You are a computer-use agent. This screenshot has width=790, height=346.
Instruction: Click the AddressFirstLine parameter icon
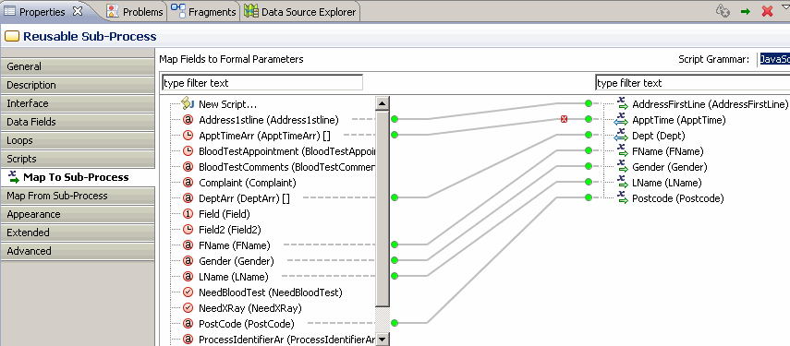pyautogui.click(x=623, y=103)
